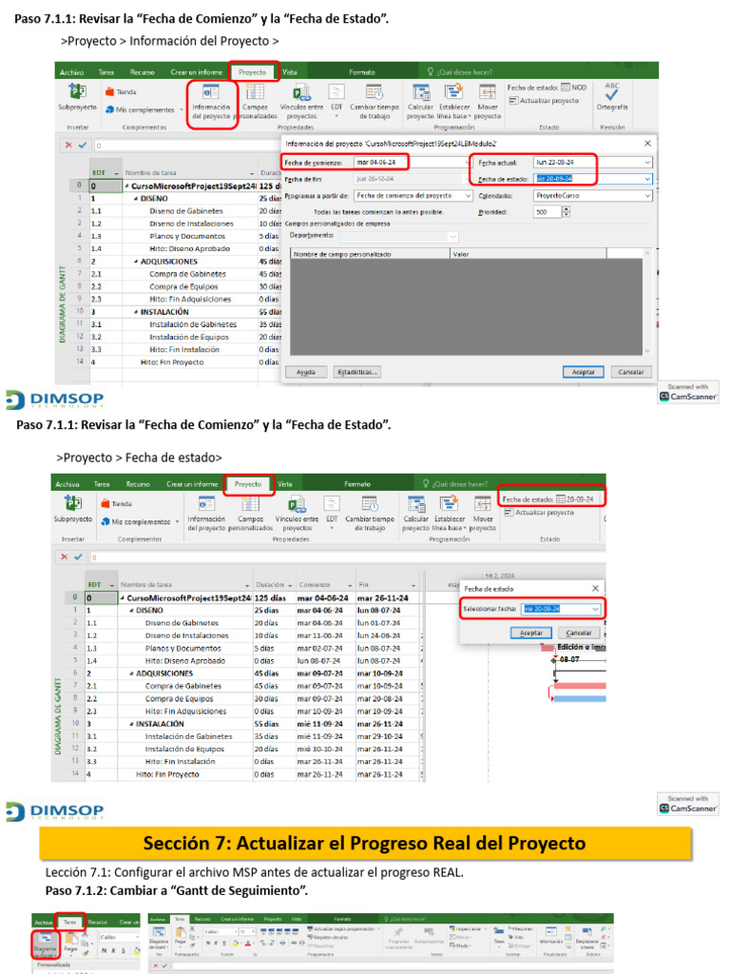Adjust the Prioridad 500 spinner

(x=566, y=212)
